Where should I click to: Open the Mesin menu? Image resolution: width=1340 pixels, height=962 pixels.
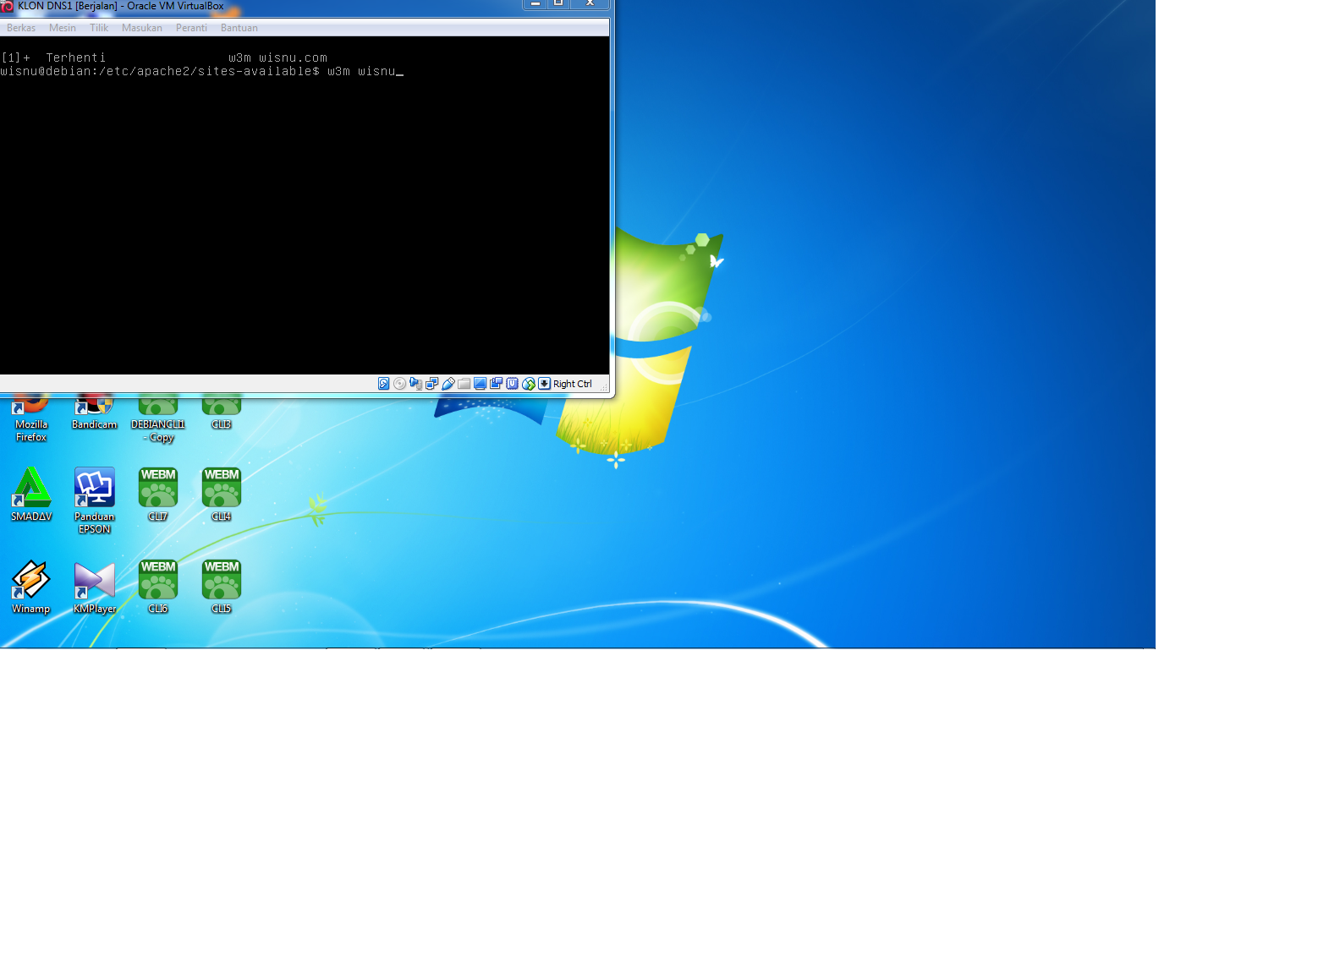pyautogui.click(x=63, y=28)
